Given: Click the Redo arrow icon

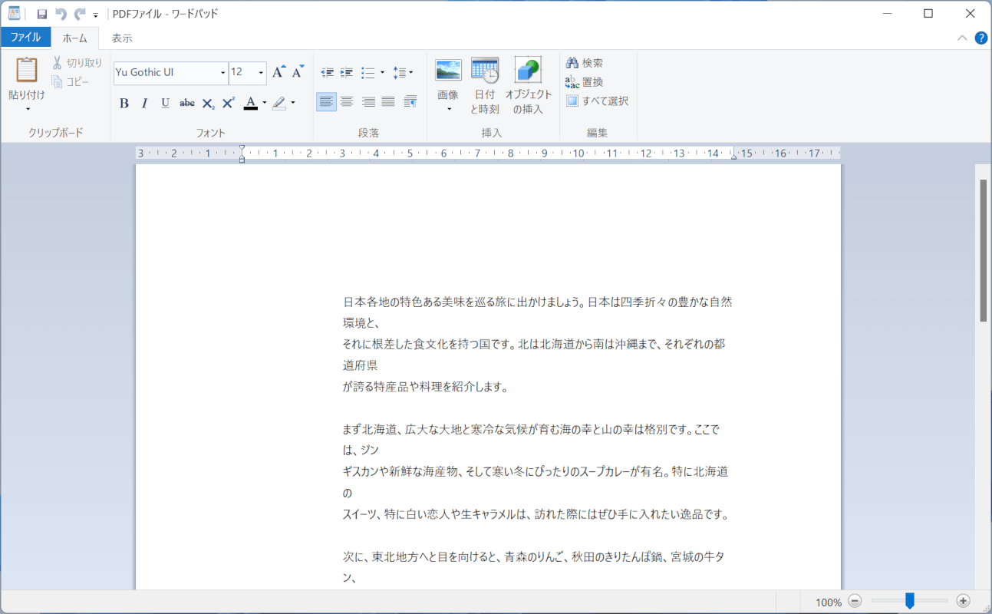Looking at the screenshot, I should click(80, 14).
